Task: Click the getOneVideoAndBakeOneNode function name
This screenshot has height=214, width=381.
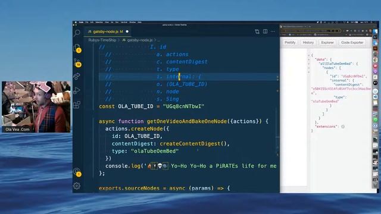Action: coord(186,121)
